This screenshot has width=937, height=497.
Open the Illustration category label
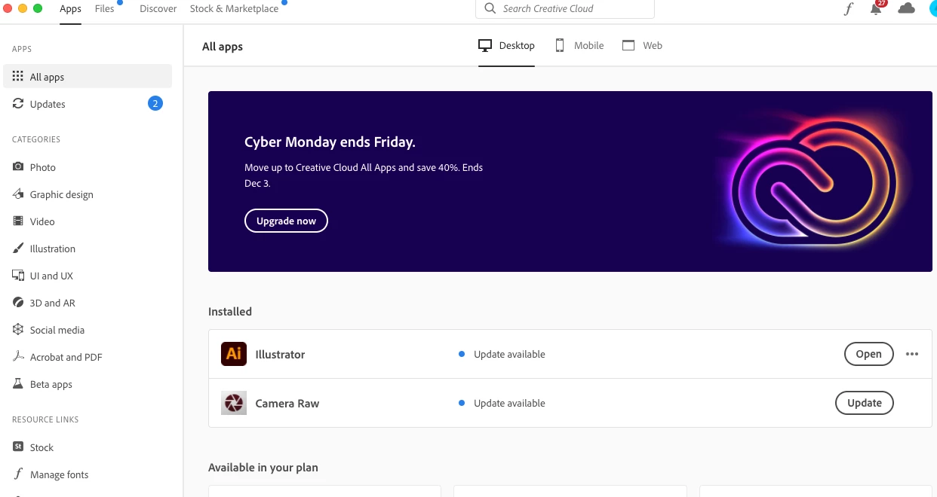(53, 248)
